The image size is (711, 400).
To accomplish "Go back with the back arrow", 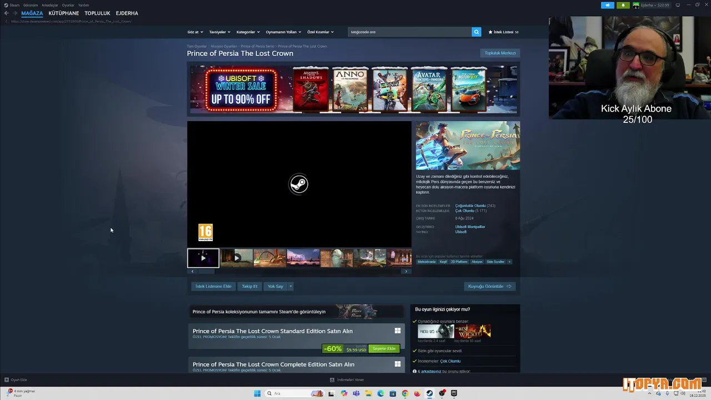I will (7, 13).
